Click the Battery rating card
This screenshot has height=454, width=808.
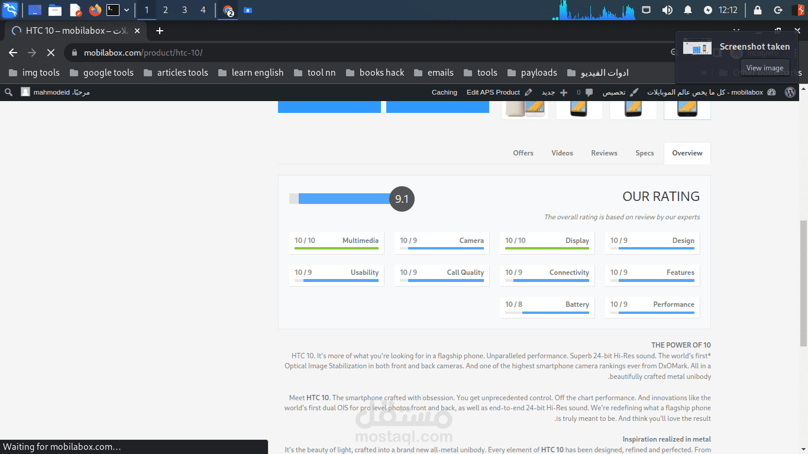pos(547,307)
